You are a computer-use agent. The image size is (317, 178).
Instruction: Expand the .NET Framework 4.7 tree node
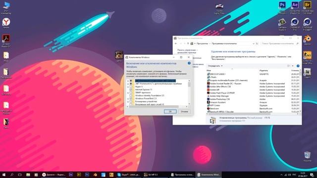(x=128, y=84)
